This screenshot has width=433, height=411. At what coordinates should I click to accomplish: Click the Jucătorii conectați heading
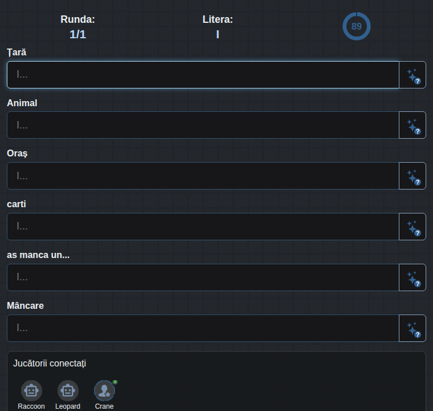pos(50,364)
